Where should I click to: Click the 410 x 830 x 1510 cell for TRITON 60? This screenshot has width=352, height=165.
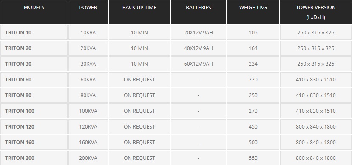(315, 79)
